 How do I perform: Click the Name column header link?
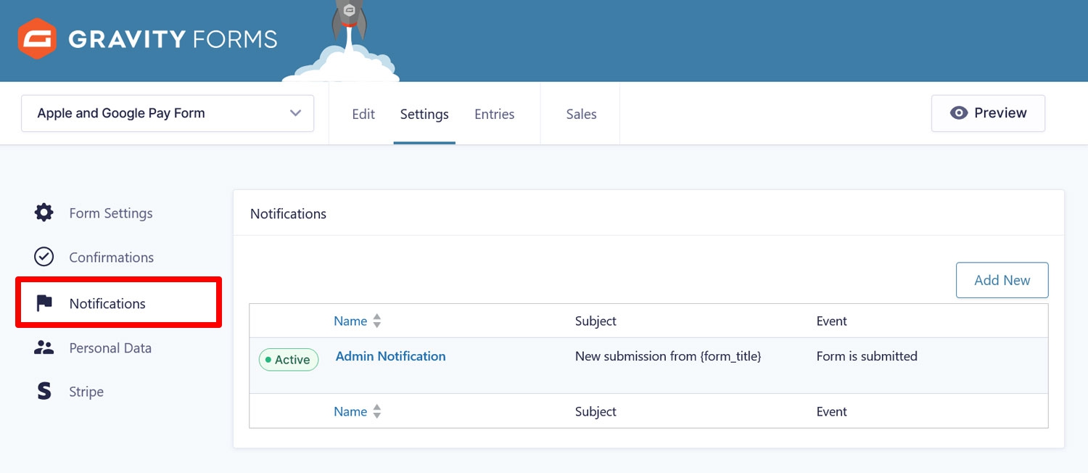[x=350, y=321]
